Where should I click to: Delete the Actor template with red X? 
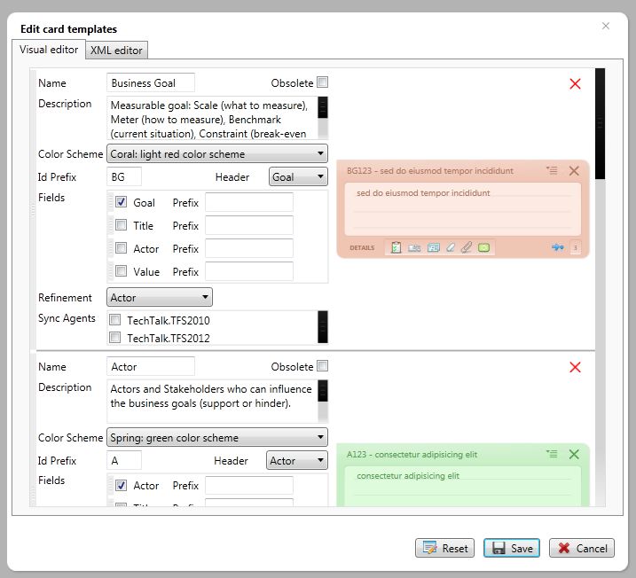click(575, 367)
